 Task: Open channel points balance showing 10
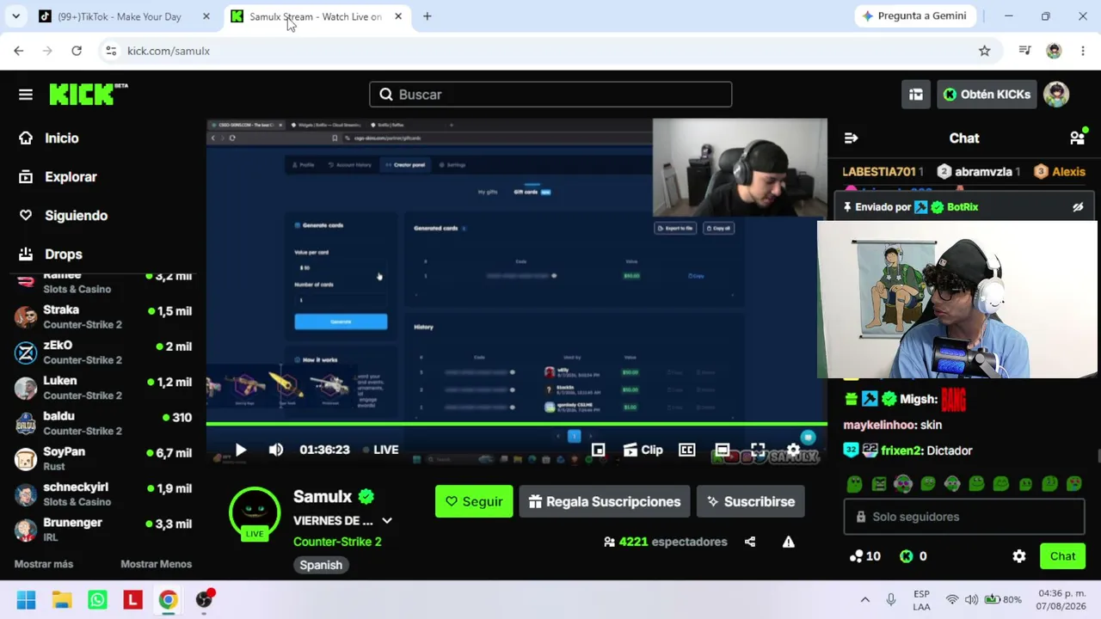tap(864, 556)
